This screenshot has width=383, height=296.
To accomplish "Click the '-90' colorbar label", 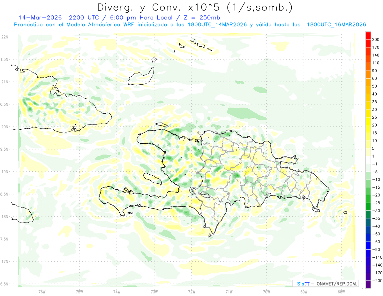I will (376, 250).
